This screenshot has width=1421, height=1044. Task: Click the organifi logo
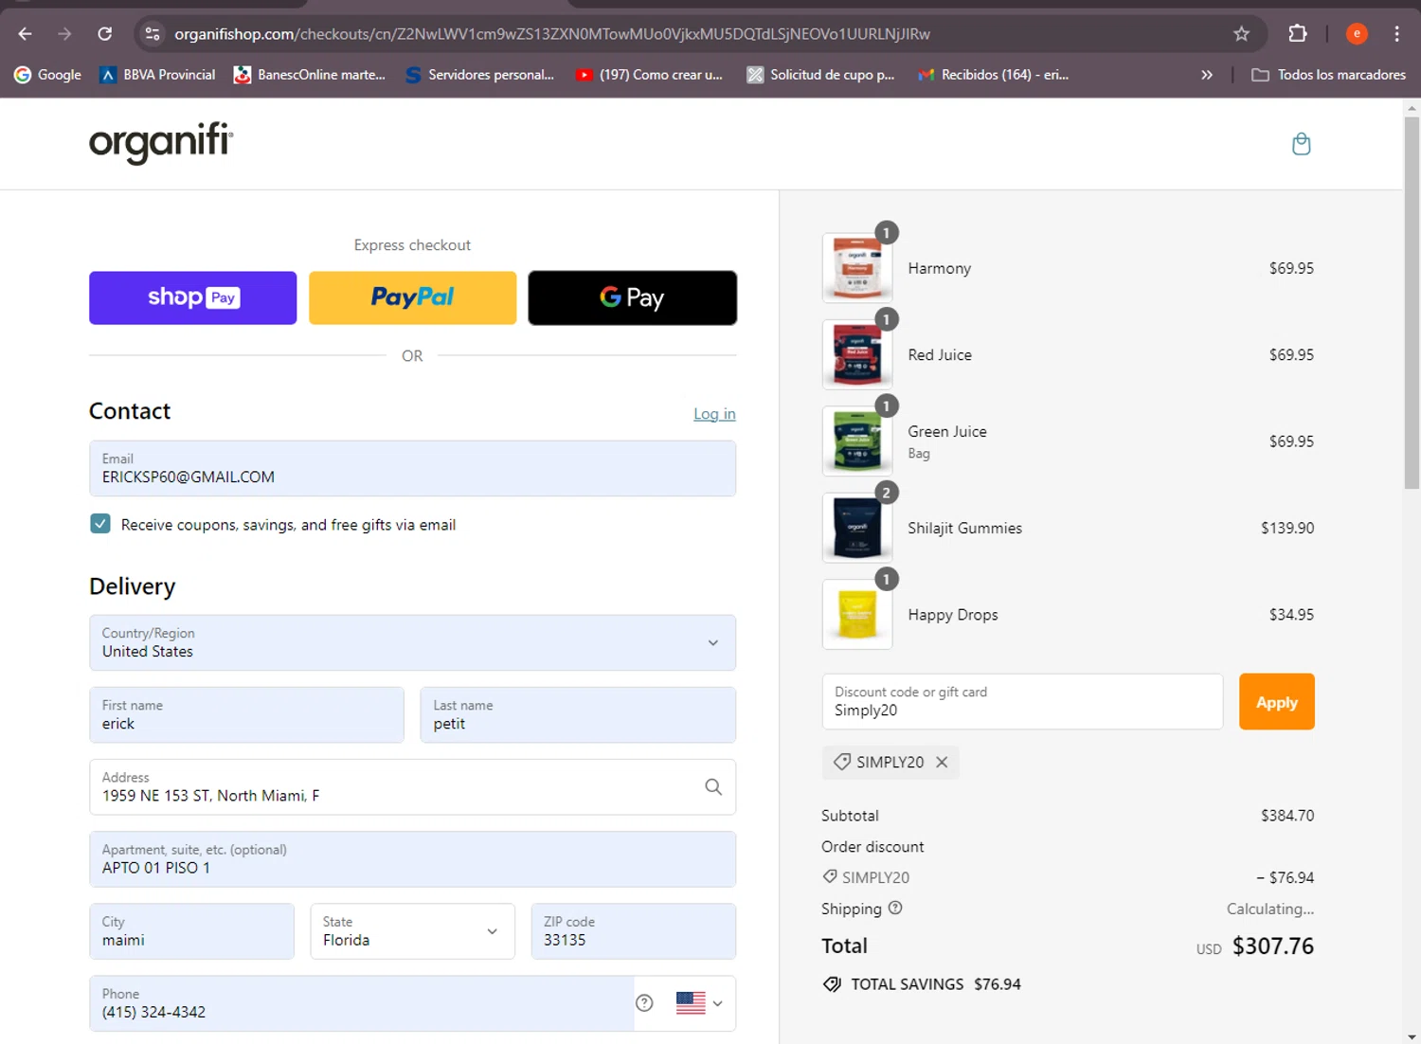(161, 143)
